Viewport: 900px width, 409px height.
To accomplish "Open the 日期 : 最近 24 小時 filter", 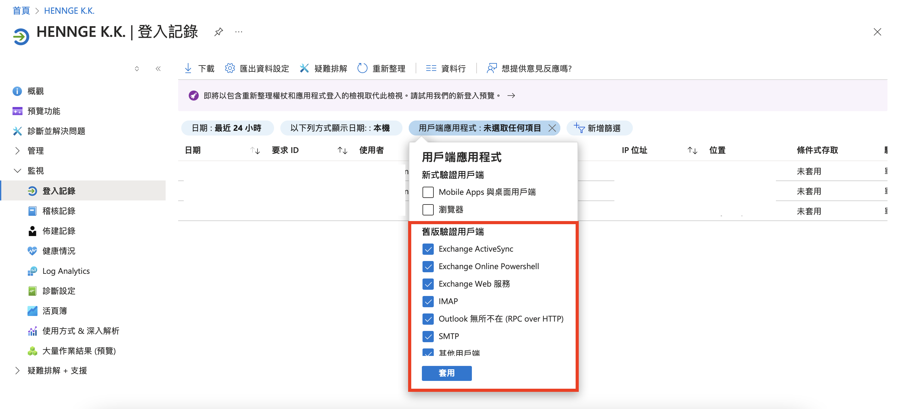I will pyautogui.click(x=227, y=128).
